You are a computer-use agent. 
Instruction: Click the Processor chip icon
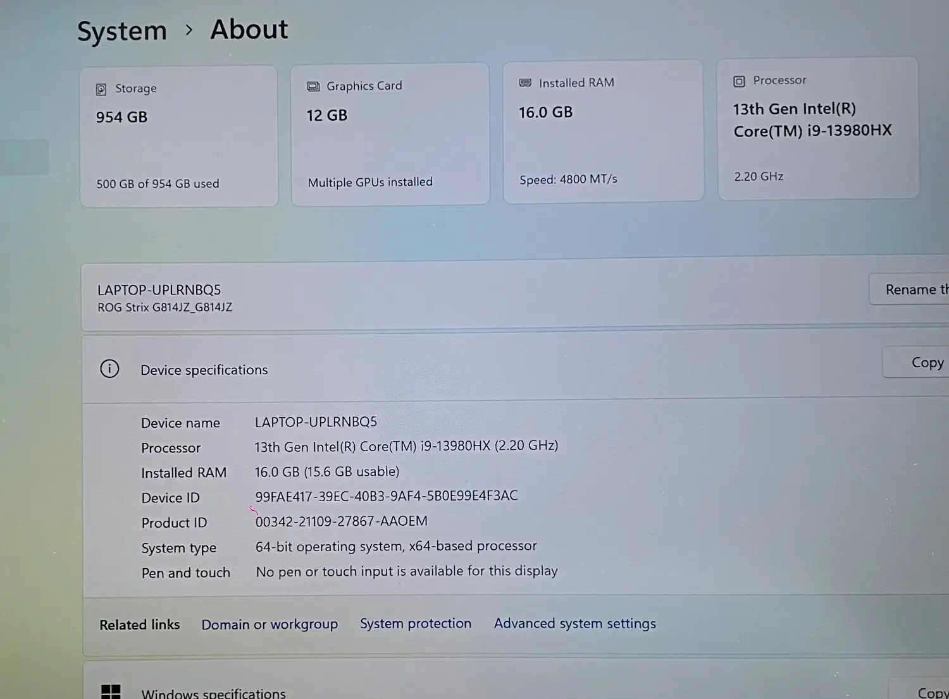[739, 81]
